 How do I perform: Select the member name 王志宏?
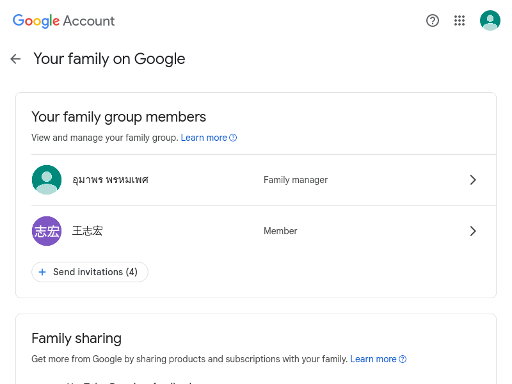point(87,231)
